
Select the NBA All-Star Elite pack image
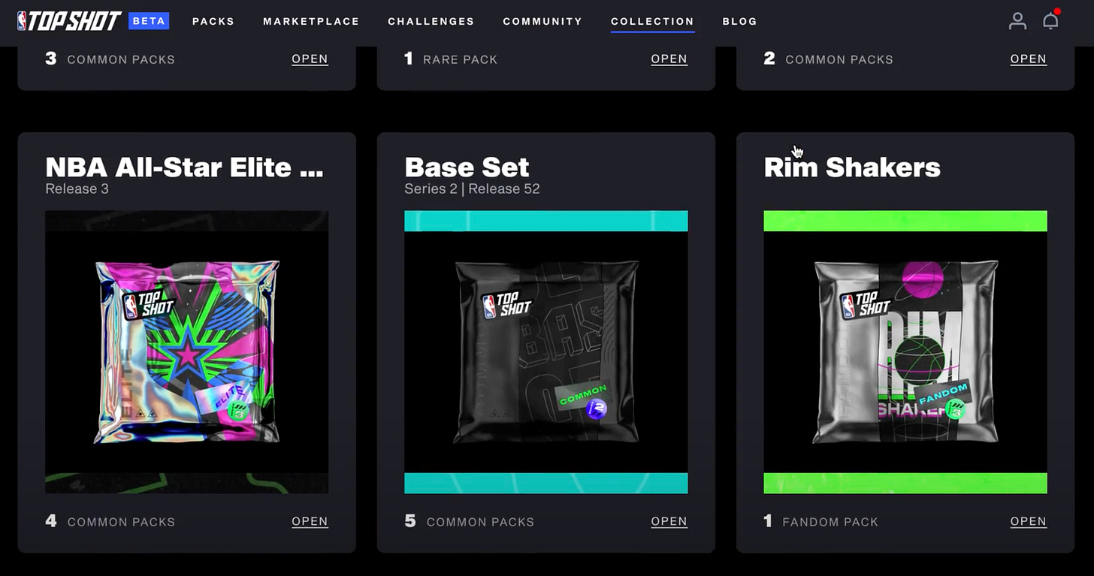click(x=186, y=351)
